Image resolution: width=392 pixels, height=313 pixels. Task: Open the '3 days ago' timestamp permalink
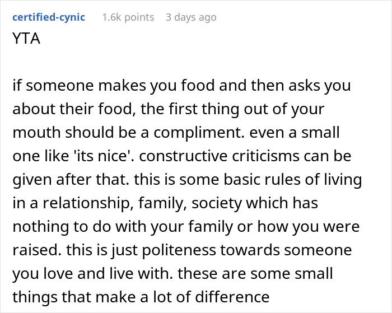pyautogui.click(x=190, y=17)
